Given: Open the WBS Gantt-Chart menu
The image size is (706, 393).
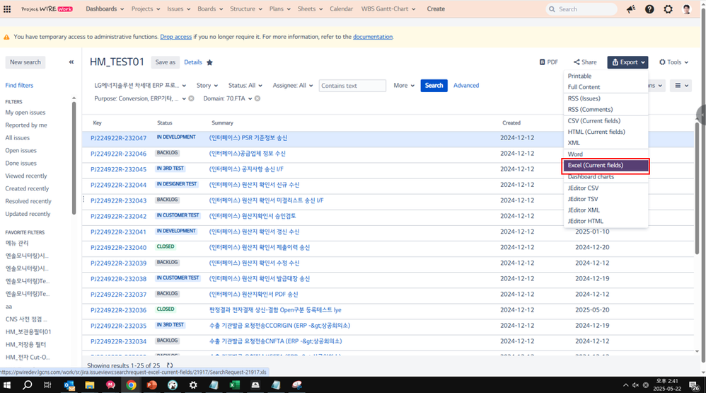Looking at the screenshot, I should pyautogui.click(x=388, y=9).
